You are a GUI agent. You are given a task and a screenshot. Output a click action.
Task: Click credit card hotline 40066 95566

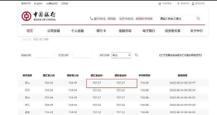pos(144,19)
